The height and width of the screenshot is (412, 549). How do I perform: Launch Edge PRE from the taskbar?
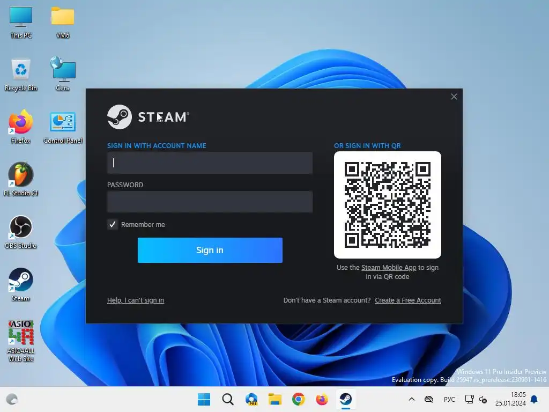[x=251, y=399]
